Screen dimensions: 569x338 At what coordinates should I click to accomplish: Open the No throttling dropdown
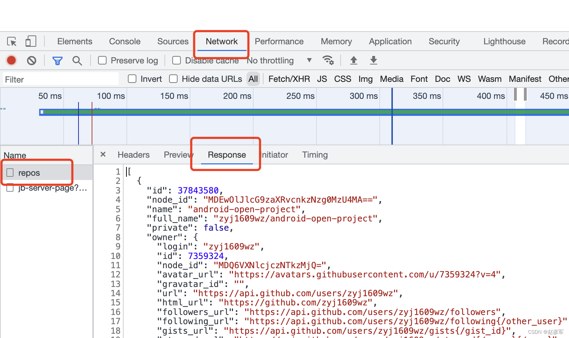tap(279, 61)
